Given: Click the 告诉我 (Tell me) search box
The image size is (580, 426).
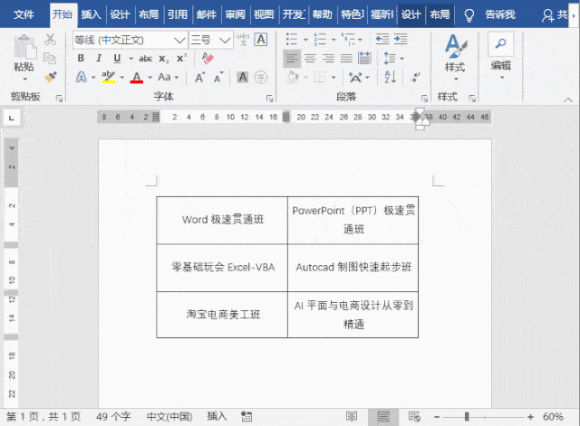Looking at the screenshot, I should pyautogui.click(x=500, y=14).
